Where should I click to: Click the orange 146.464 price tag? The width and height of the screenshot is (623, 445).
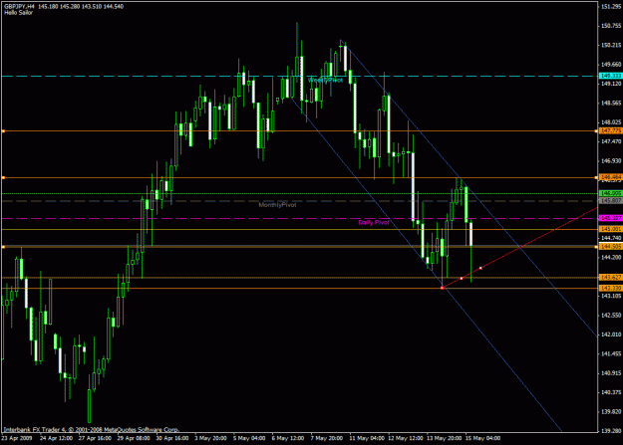click(611, 177)
